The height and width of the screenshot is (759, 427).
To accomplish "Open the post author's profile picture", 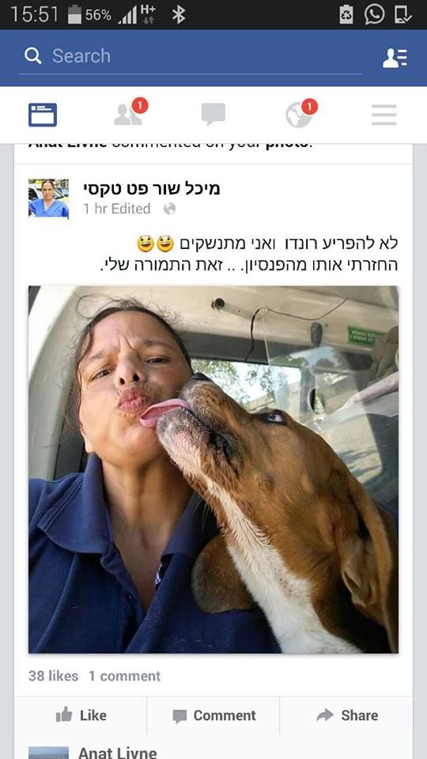I will 48,198.
